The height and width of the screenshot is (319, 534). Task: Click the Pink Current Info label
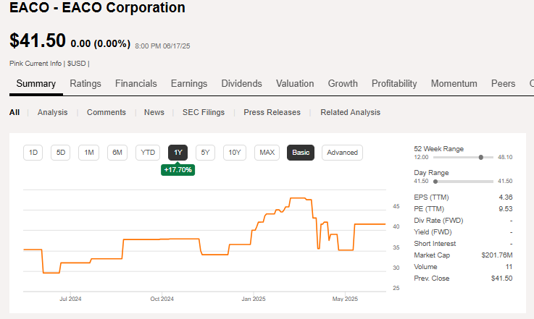tap(36, 64)
